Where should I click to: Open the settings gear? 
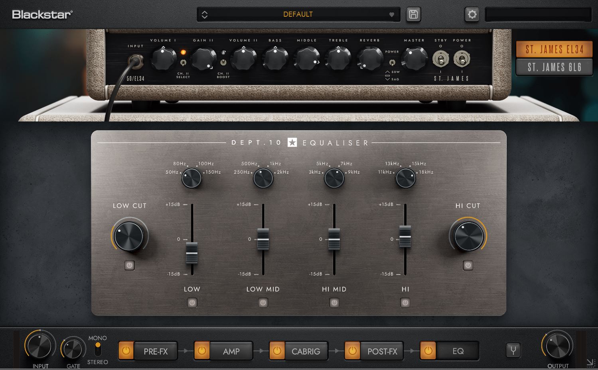click(472, 14)
